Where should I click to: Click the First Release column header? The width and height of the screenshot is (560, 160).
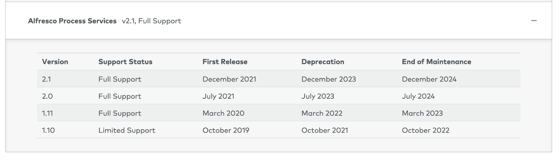[x=225, y=62]
